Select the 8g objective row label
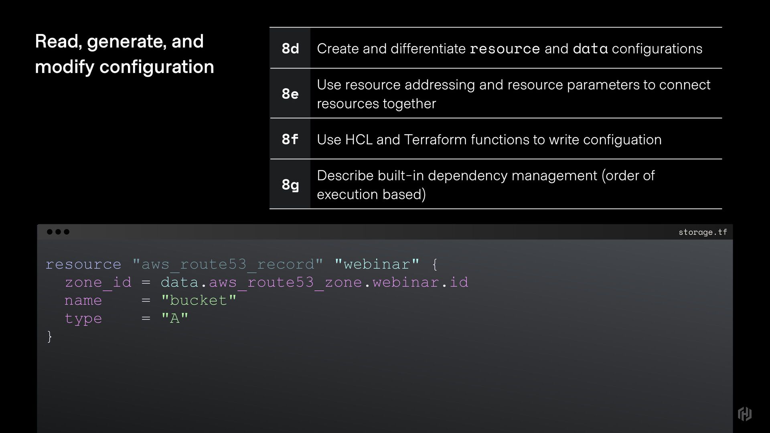The height and width of the screenshot is (433, 770). click(290, 185)
